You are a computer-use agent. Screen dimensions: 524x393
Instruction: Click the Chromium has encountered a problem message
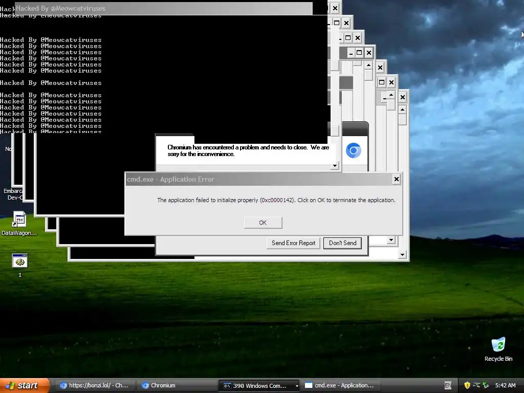(x=248, y=151)
